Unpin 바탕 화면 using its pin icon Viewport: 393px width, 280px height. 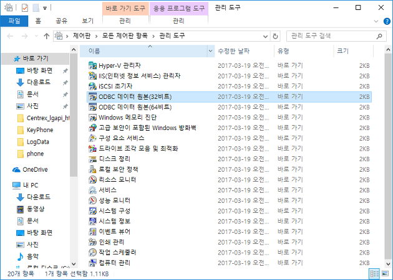click(65, 71)
